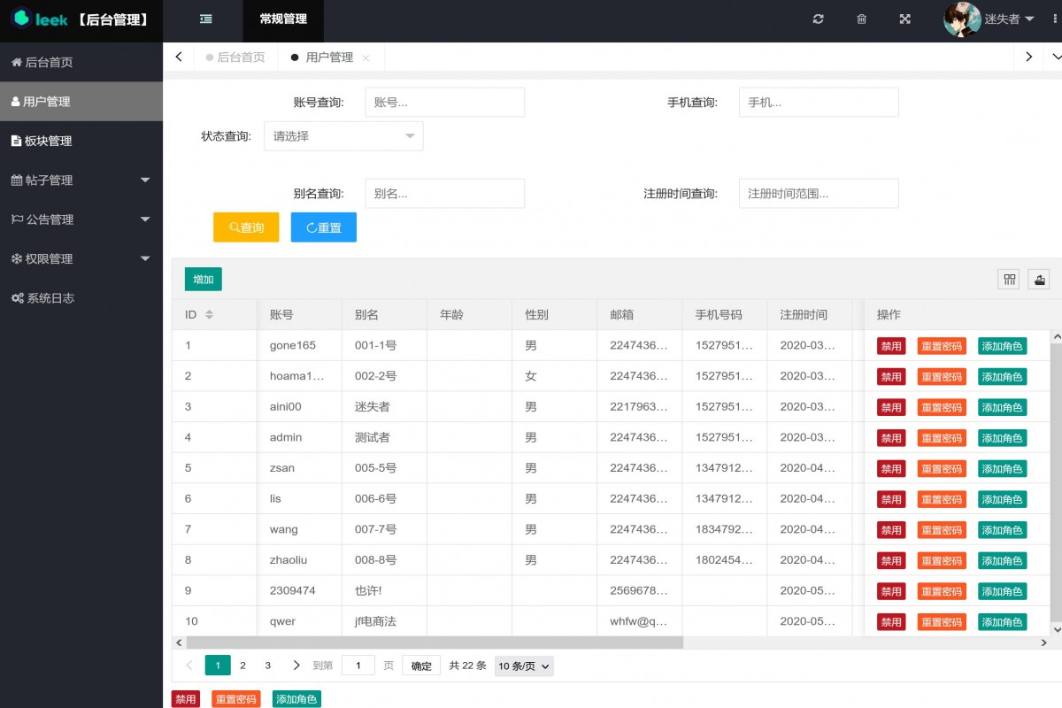Click 重置 to reset search filters
Screen dimensions: 1062x708
(323, 227)
